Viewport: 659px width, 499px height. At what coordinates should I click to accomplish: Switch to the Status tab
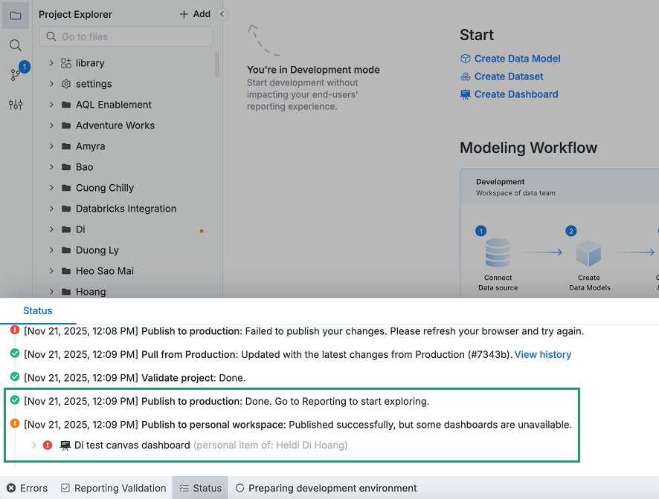(37, 310)
